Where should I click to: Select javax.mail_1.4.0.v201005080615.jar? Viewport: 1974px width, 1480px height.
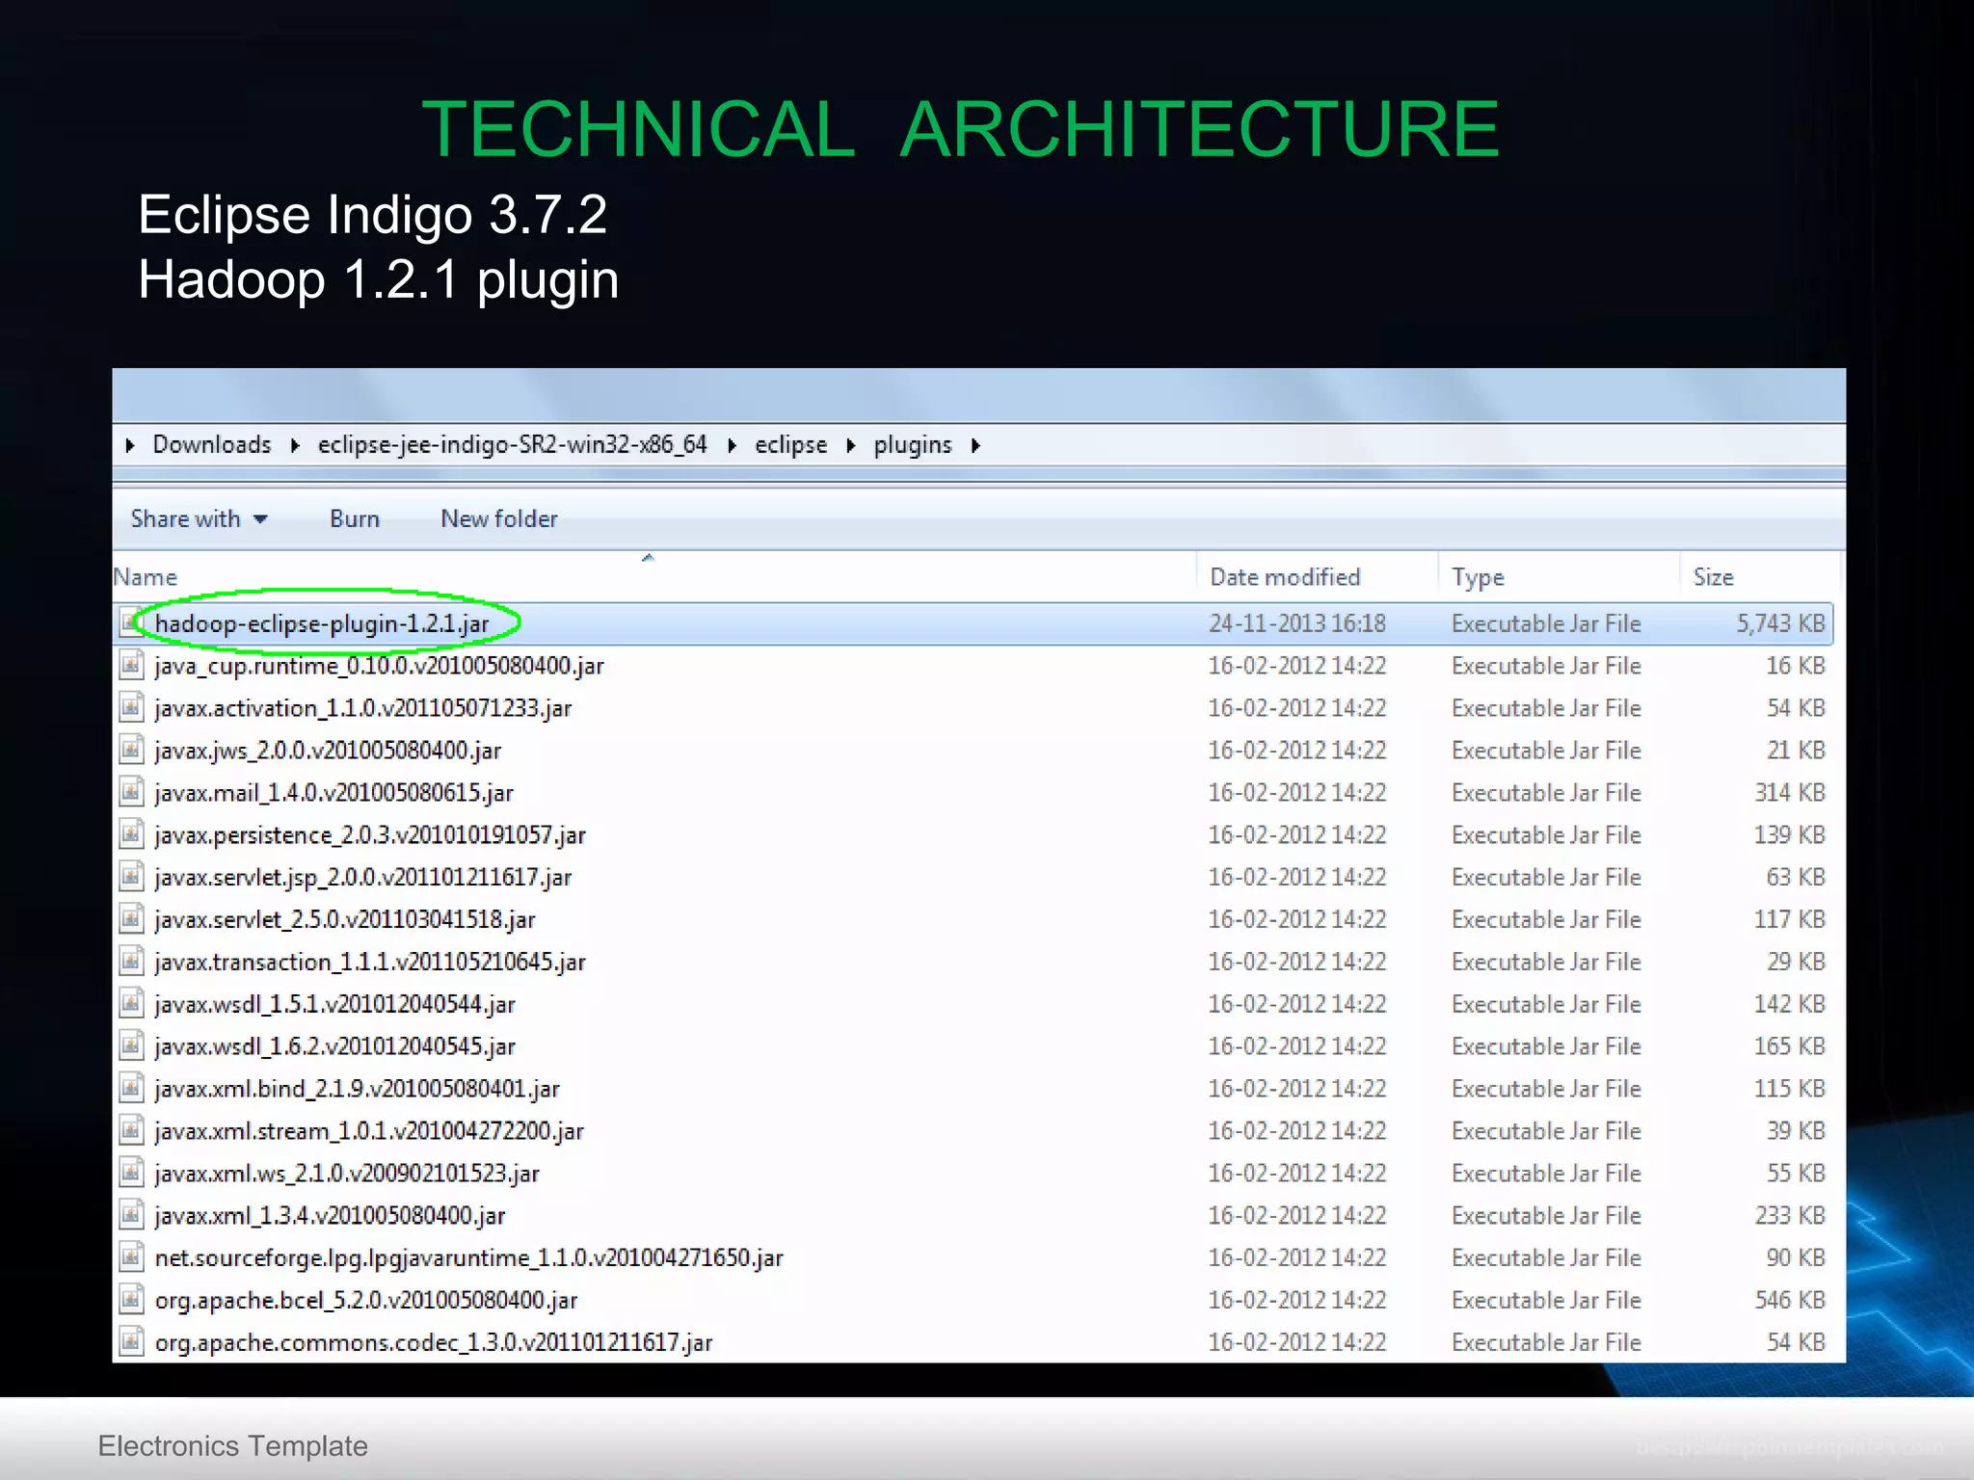333,793
